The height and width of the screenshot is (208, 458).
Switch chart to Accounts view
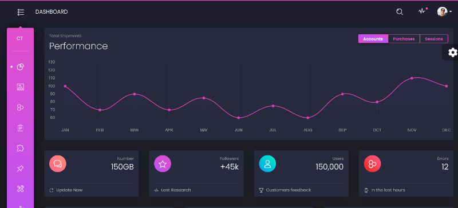[x=373, y=39]
